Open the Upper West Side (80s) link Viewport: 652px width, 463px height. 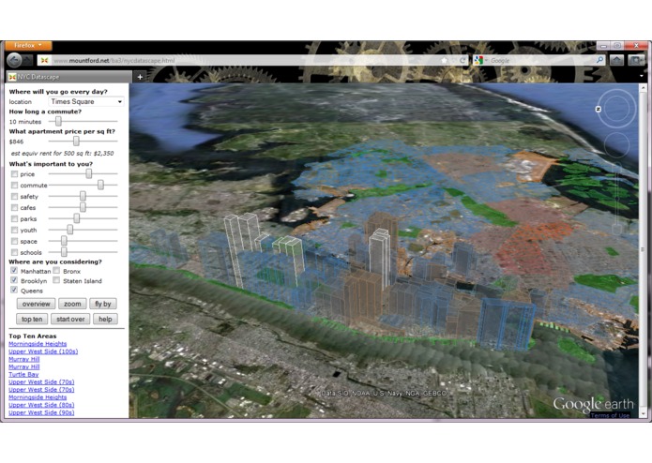[x=41, y=405]
